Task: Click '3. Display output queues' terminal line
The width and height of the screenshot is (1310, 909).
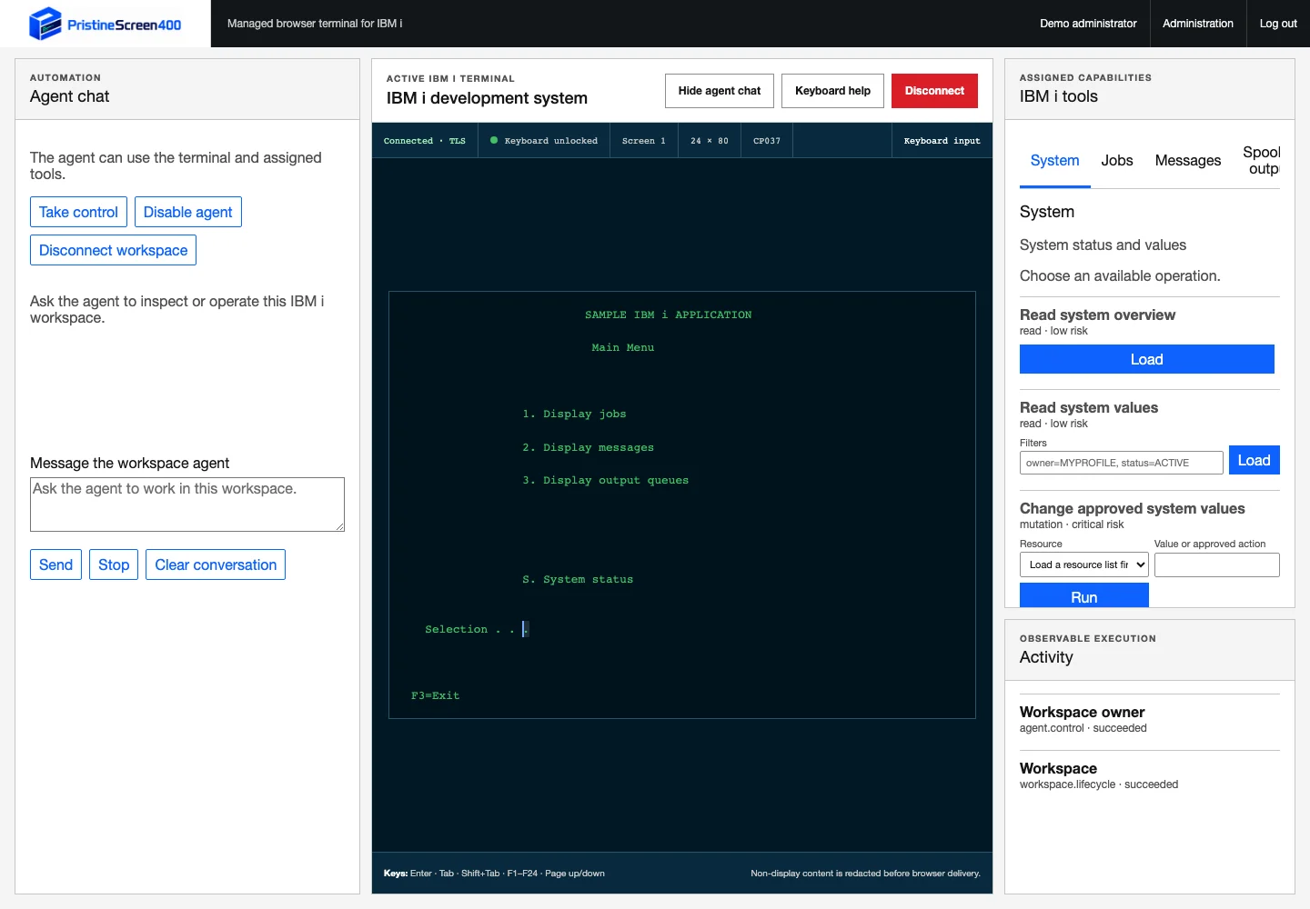Action: click(x=605, y=480)
